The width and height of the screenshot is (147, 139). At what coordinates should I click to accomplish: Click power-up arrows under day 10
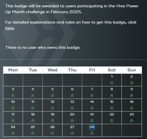[x=13, y=108]
